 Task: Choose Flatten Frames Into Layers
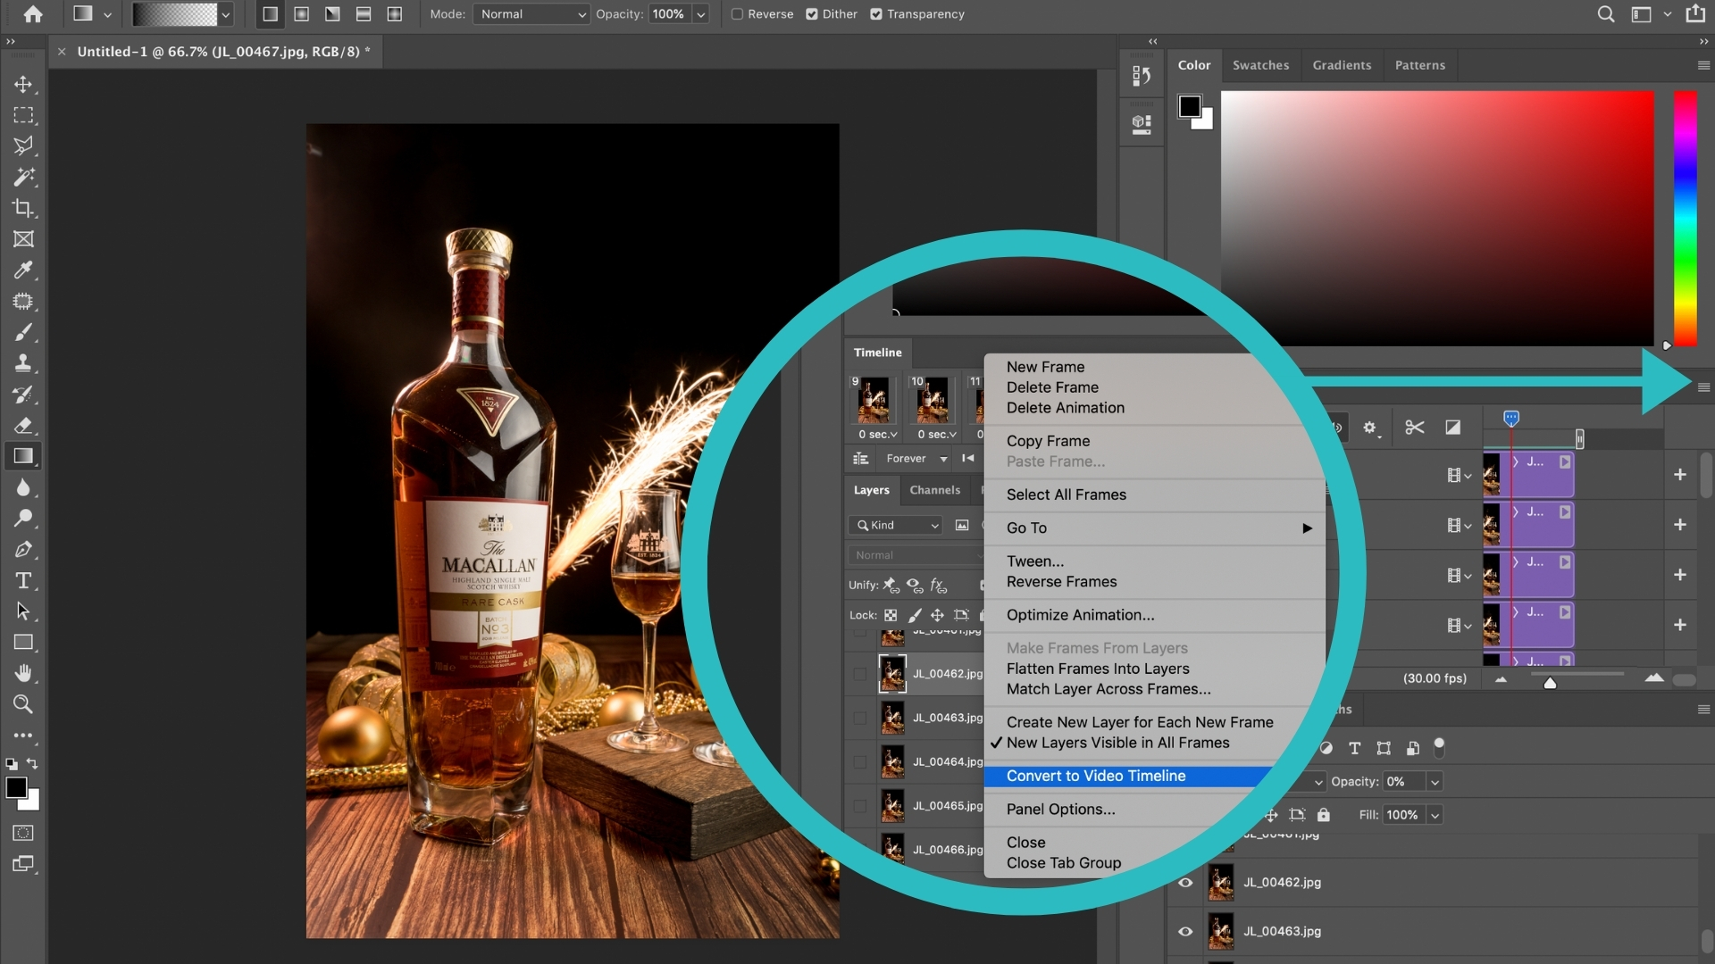click(1098, 669)
